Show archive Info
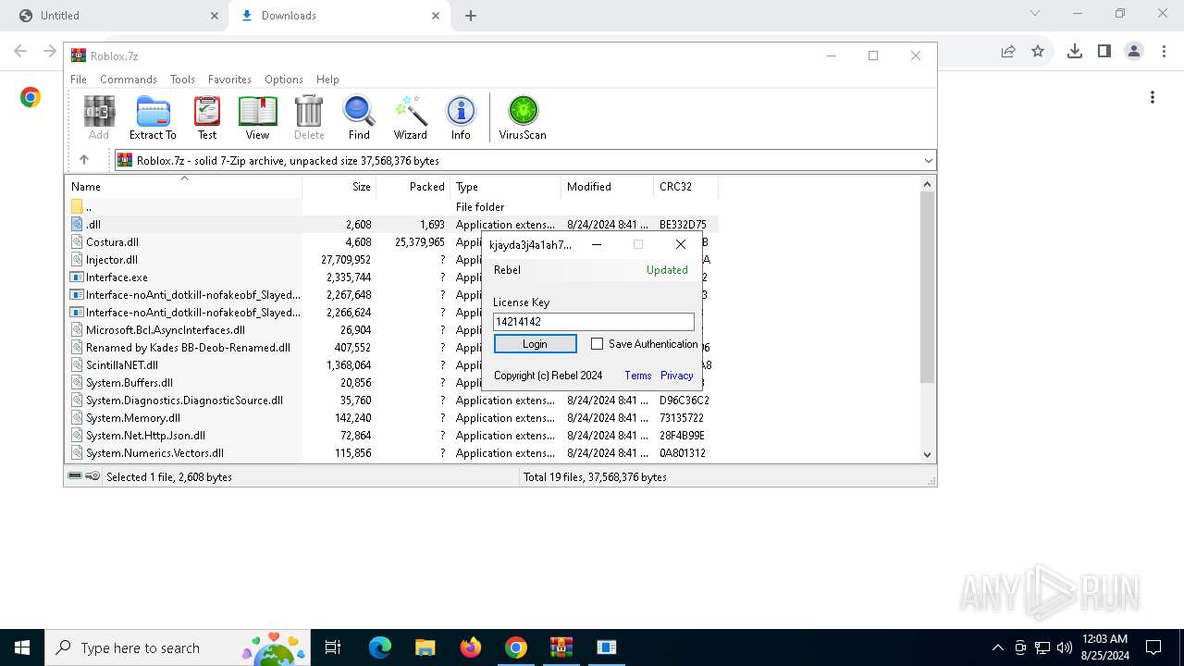The image size is (1184, 666). coord(461,117)
